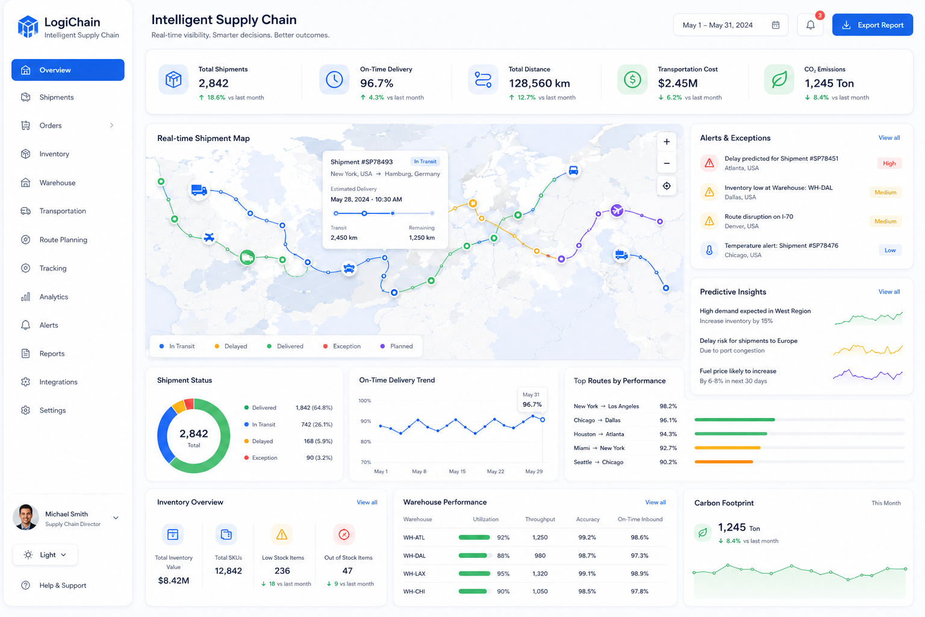
Task: Open the Light theme dropdown
Action: pyautogui.click(x=45, y=555)
